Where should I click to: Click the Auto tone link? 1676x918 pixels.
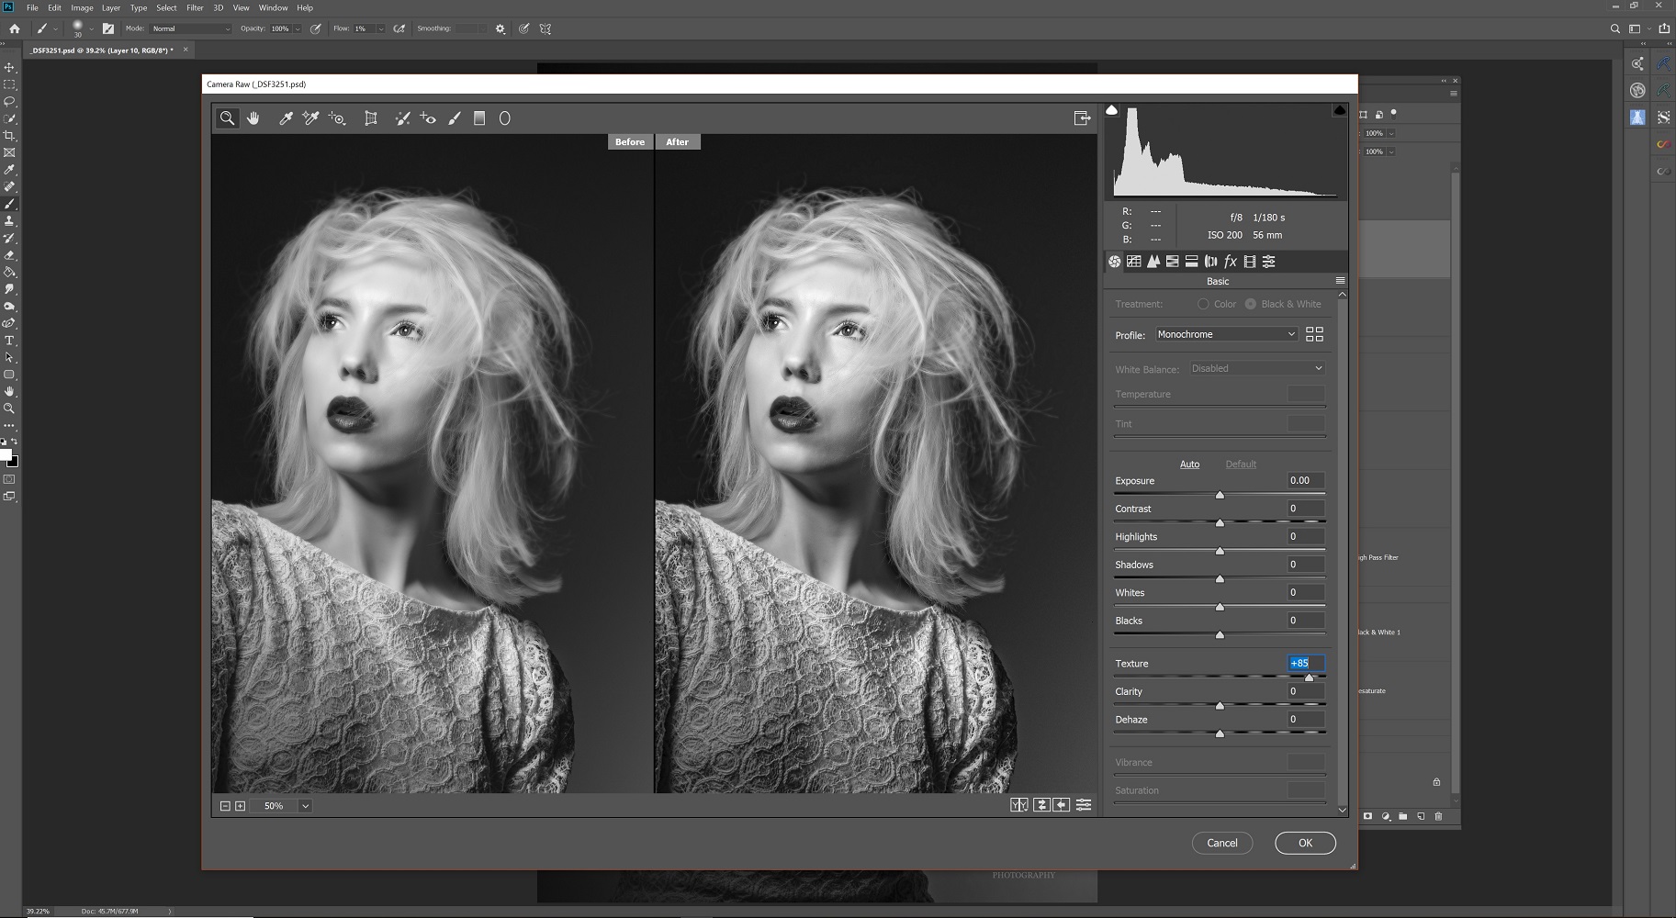tap(1189, 465)
